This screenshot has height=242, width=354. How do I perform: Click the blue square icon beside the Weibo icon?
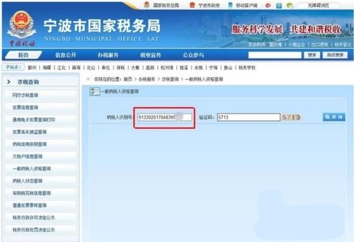pos(279,6)
